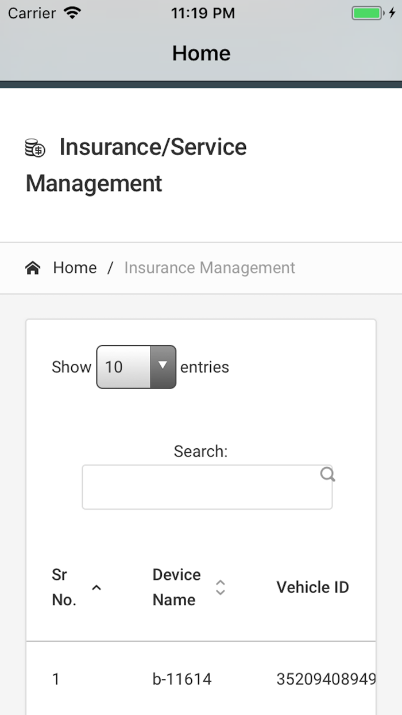402x715 pixels.
Task: Click the Device Name column header
Action: 176,587
